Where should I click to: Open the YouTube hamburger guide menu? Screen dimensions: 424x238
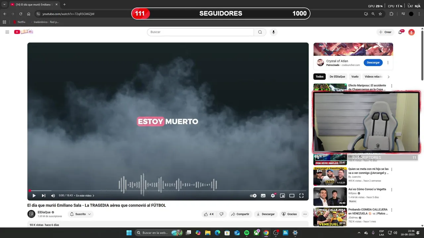pos(7,32)
